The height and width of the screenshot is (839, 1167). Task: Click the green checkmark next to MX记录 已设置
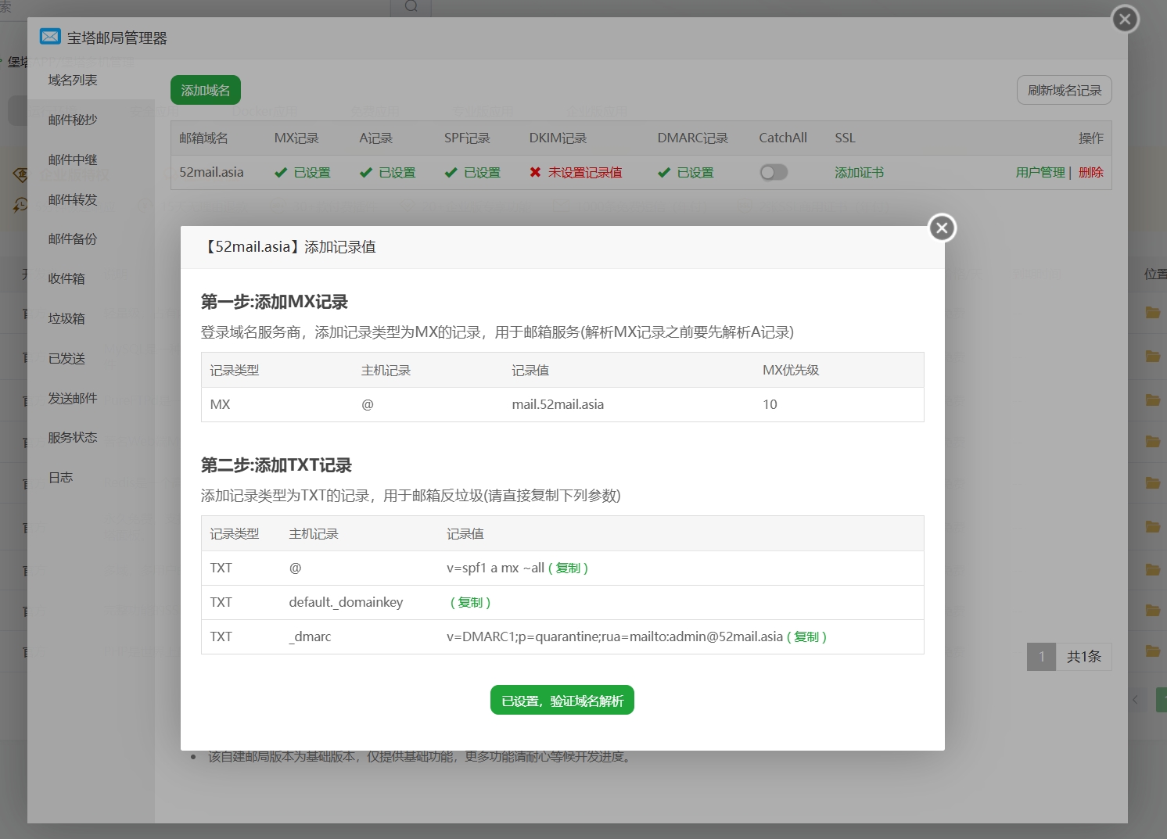coord(281,172)
